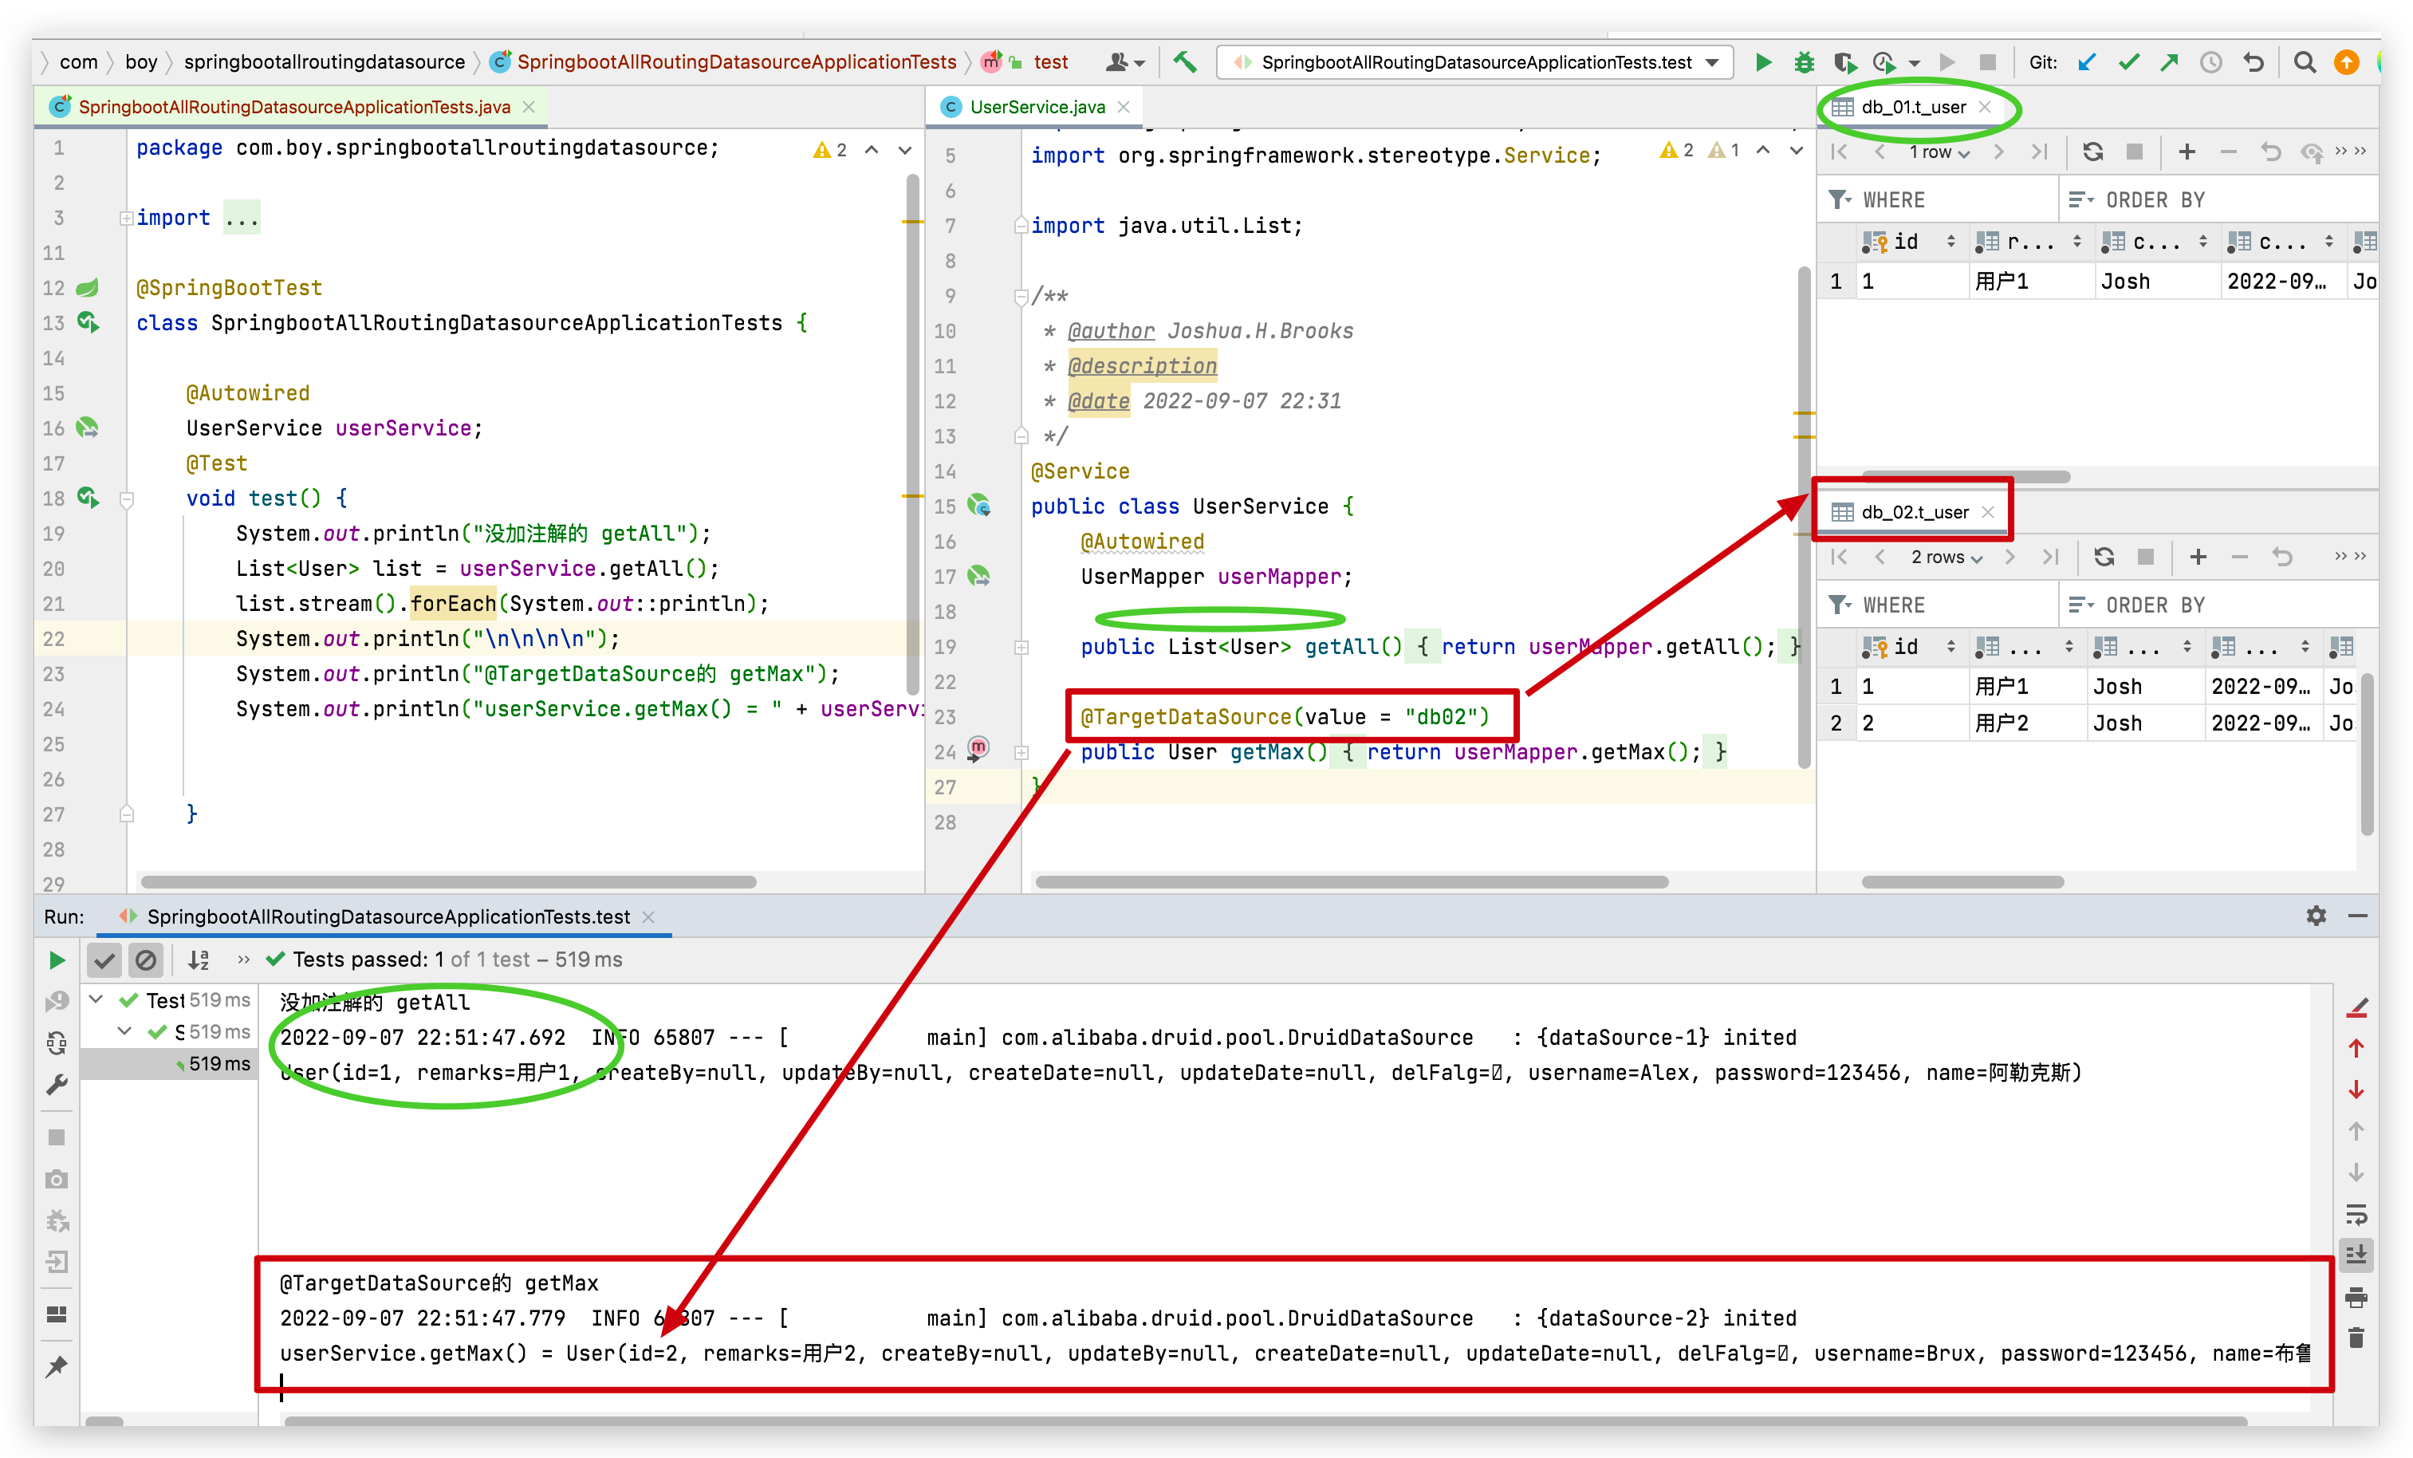Screen dimensions: 2413x1458
Task: Open the Run panel settings gear
Action: pyautogui.click(x=2316, y=915)
